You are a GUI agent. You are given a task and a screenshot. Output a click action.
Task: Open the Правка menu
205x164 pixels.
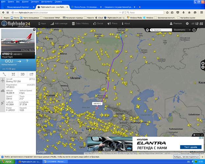pyautogui.click(x=11, y=2)
